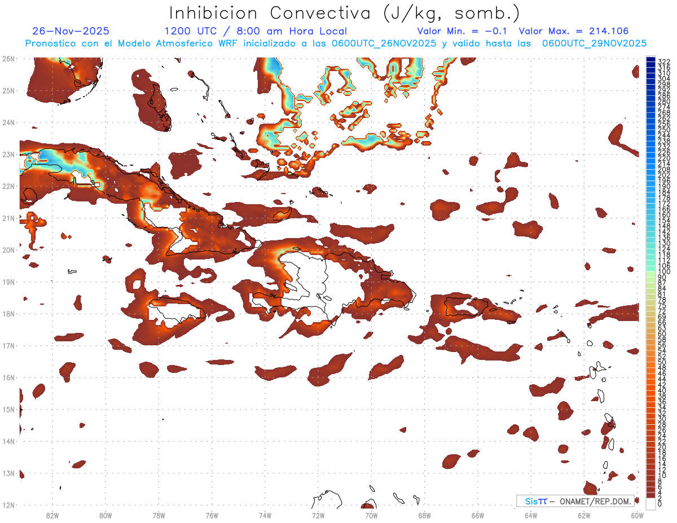Click the 'SisTT - ONAMET/REP.DOM.' credit box
This screenshot has width=677, height=523.
[575, 501]
